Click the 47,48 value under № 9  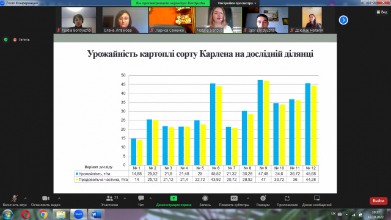[263, 174]
